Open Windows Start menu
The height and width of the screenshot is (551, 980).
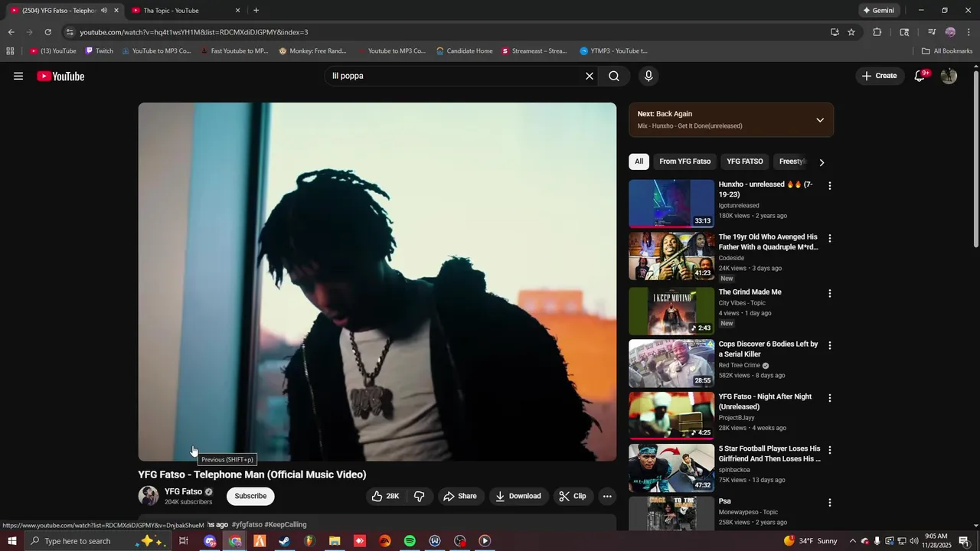pyautogui.click(x=11, y=541)
